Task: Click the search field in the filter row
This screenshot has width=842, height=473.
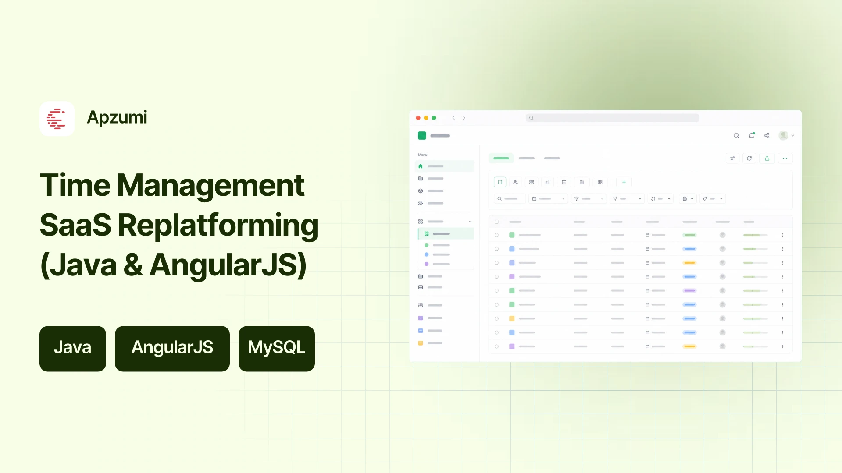Action: coord(510,199)
